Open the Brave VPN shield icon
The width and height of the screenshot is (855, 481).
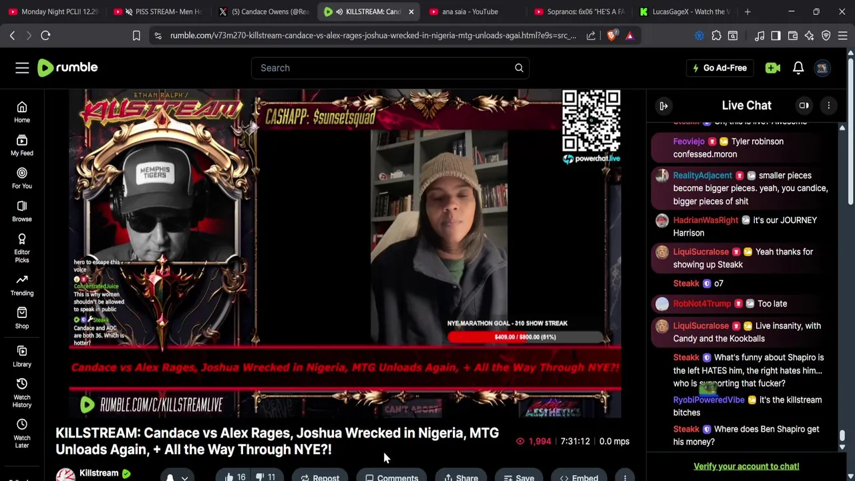pyautogui.click(x=826, y=35)
